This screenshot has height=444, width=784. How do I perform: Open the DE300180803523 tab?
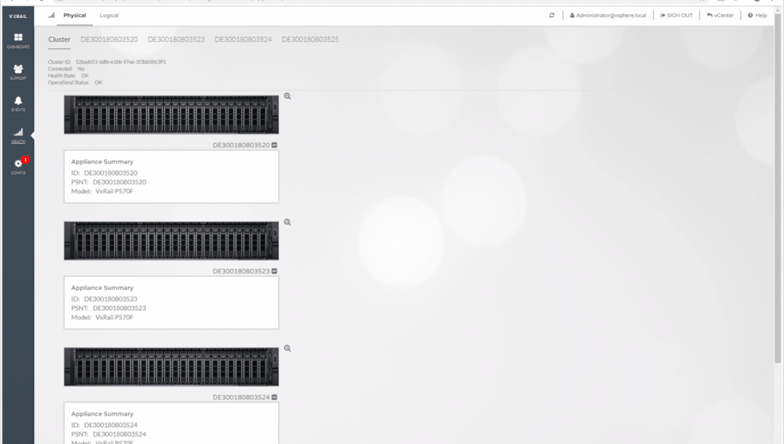click(176, 40)
